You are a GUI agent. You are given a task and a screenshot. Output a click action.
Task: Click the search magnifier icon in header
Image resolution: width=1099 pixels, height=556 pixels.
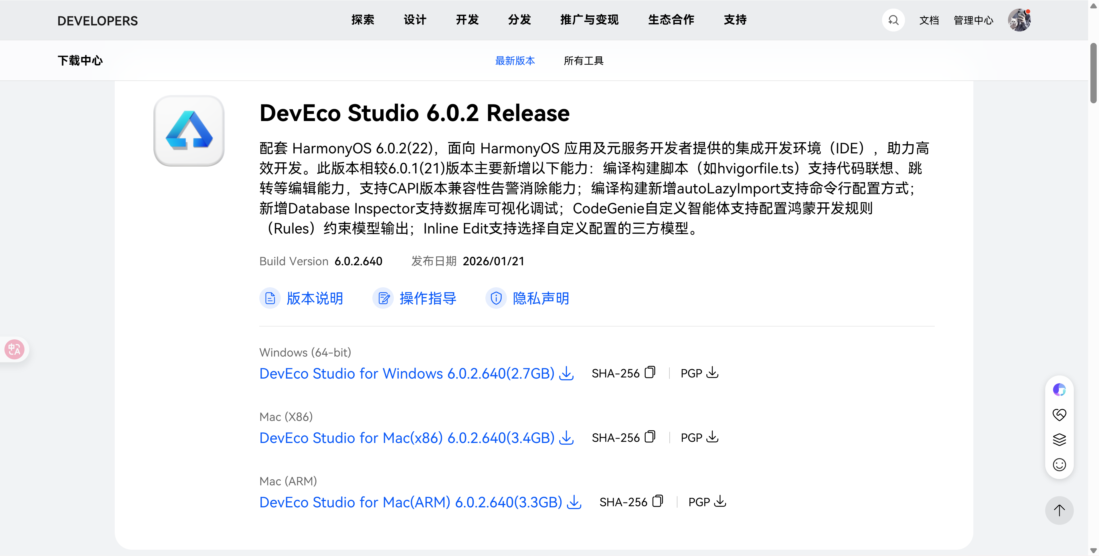(x=893, y=20)
